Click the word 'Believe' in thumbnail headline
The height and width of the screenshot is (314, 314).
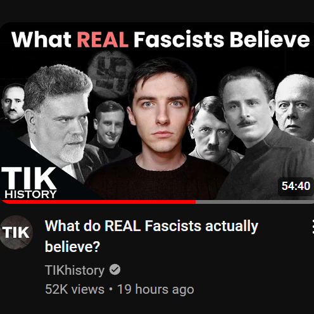pyautogui.click(x=270, y=39)
